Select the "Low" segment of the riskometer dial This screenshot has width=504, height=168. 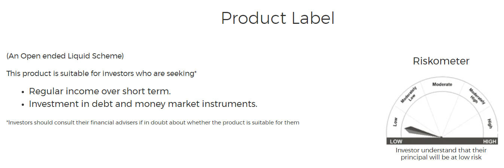(x=395, y=121)
